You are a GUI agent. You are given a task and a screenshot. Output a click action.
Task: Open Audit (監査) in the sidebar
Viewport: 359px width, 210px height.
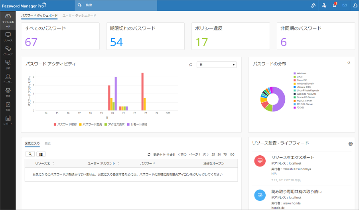coord(8,106)
